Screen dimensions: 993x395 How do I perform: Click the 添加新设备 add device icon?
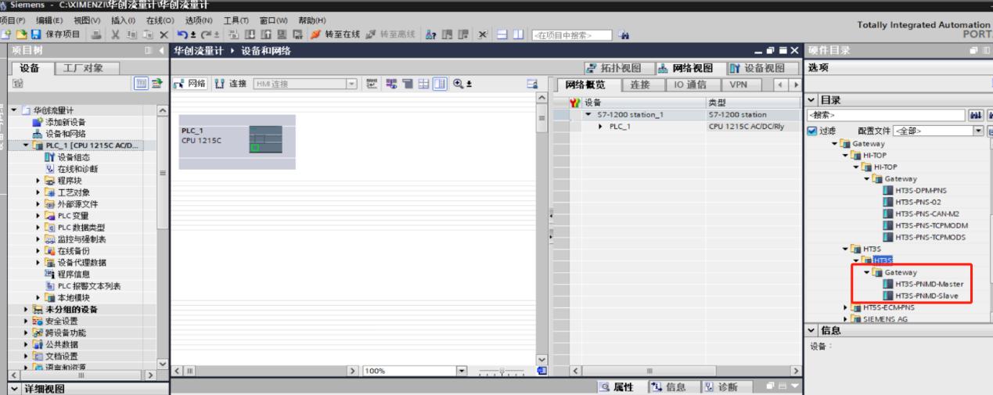(38, 122)
